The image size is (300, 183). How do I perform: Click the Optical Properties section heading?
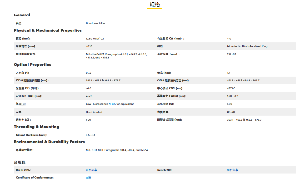point(32,65)
